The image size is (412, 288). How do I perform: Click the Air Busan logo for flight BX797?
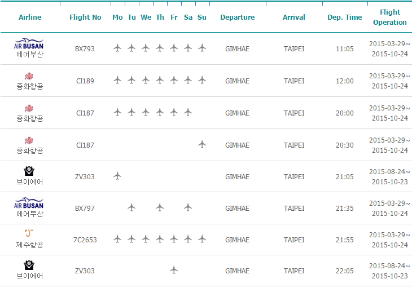[29, 203]
